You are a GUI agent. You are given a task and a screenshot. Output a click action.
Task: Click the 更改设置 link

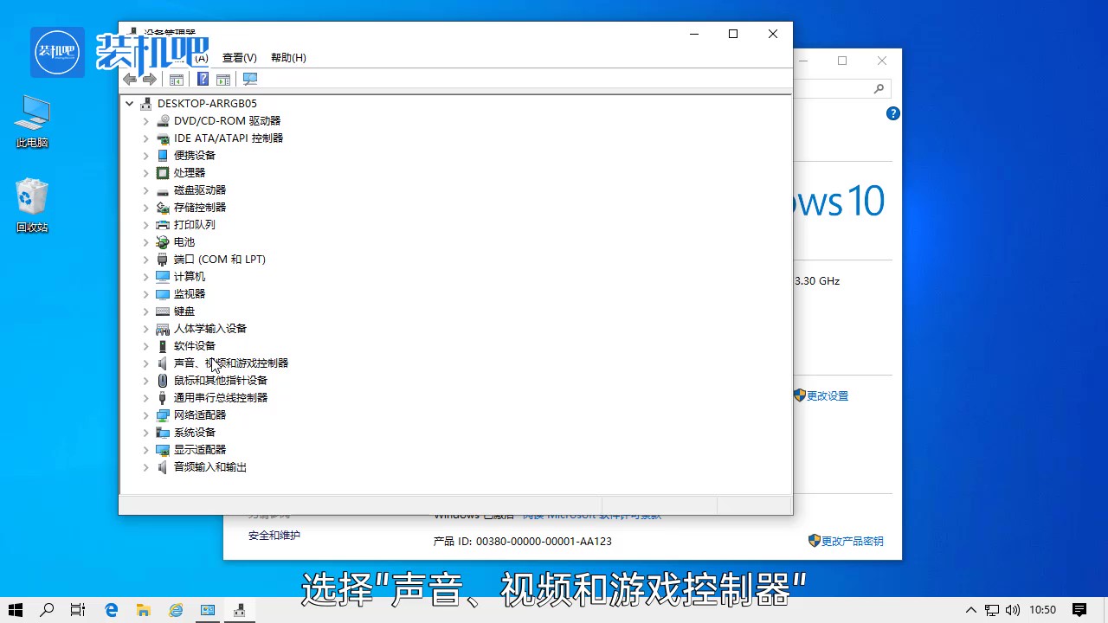click(827, 395)
